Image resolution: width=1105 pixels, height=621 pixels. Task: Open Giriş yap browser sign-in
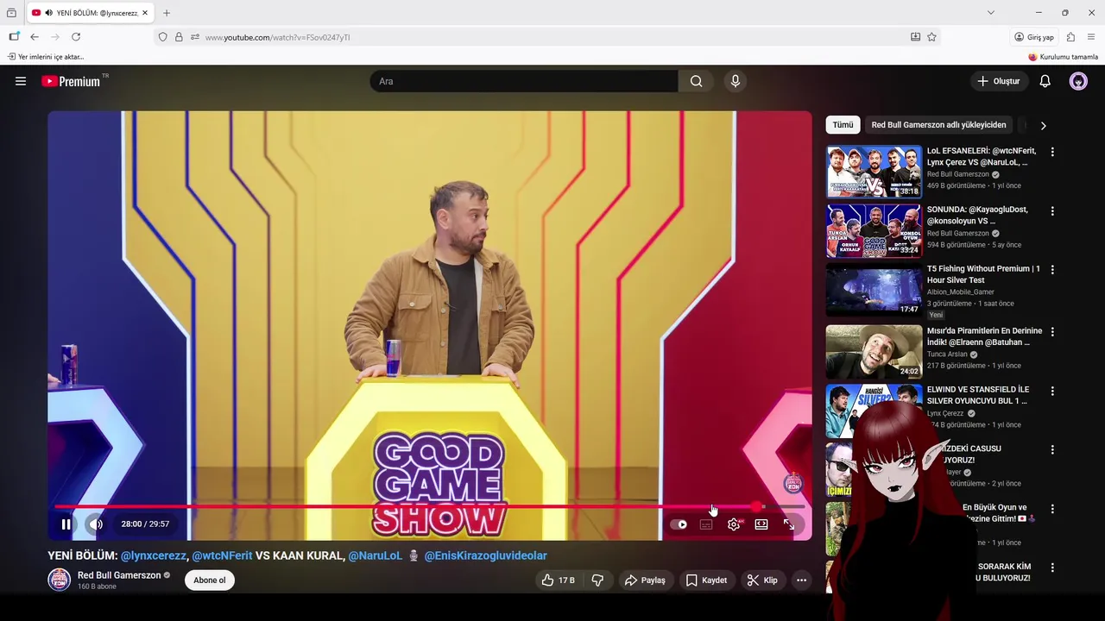click(1034, 37)
